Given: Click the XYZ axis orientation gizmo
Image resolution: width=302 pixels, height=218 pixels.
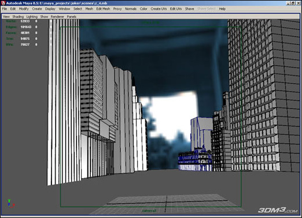Looking at the screenshot, I should point(11,204).
